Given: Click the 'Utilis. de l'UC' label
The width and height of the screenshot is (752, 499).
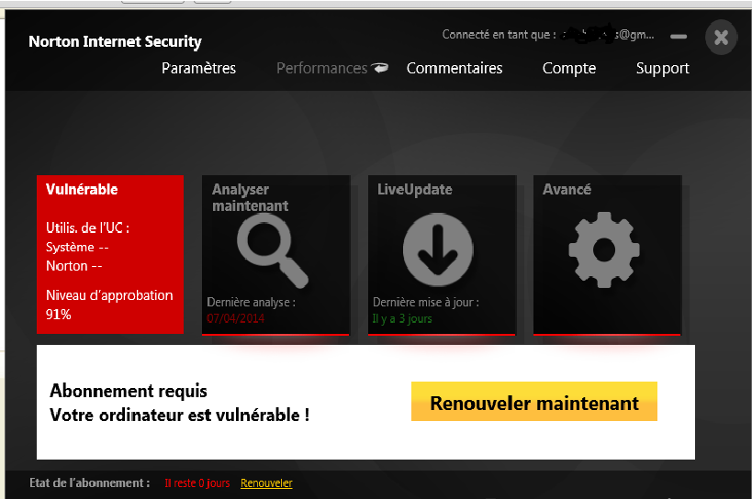Looking at the screenshot, I should [x=88, y=227].
